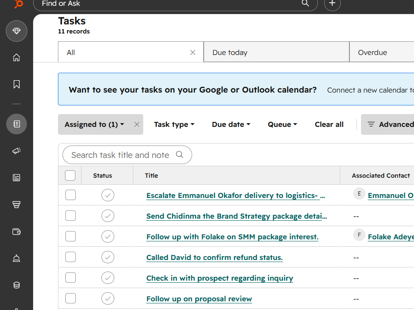
Task: Click the Find or Ask search field
Action: pos(175,3)
